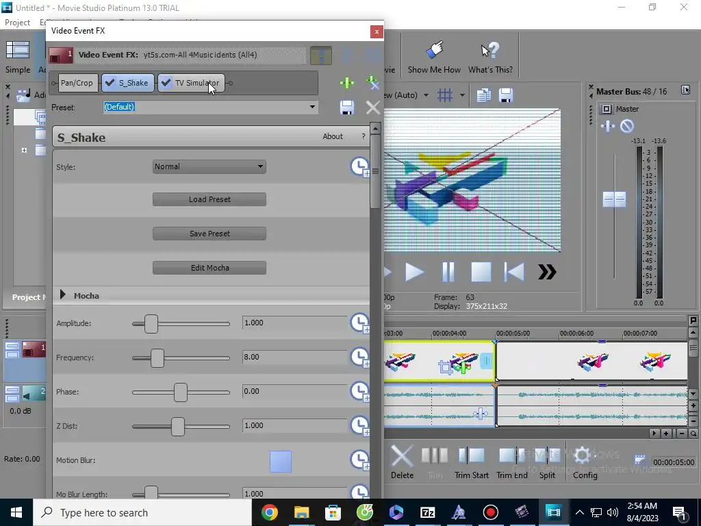Pause the preview playback
This screenshot has height=526, width=701.
click(448, 272)
